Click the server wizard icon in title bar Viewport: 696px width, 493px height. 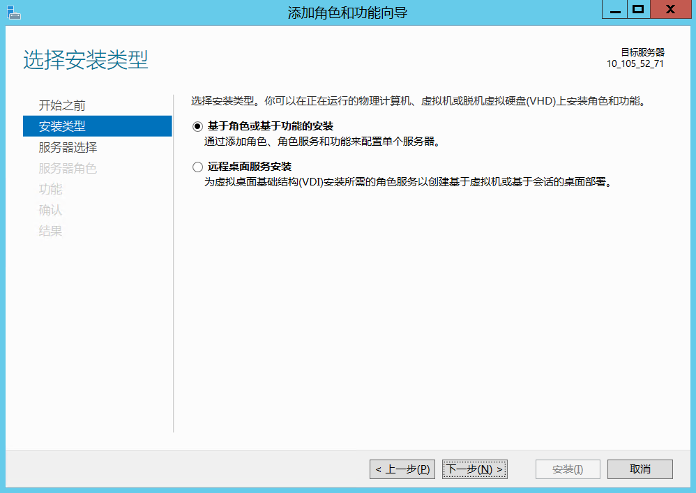click(14, 10)
